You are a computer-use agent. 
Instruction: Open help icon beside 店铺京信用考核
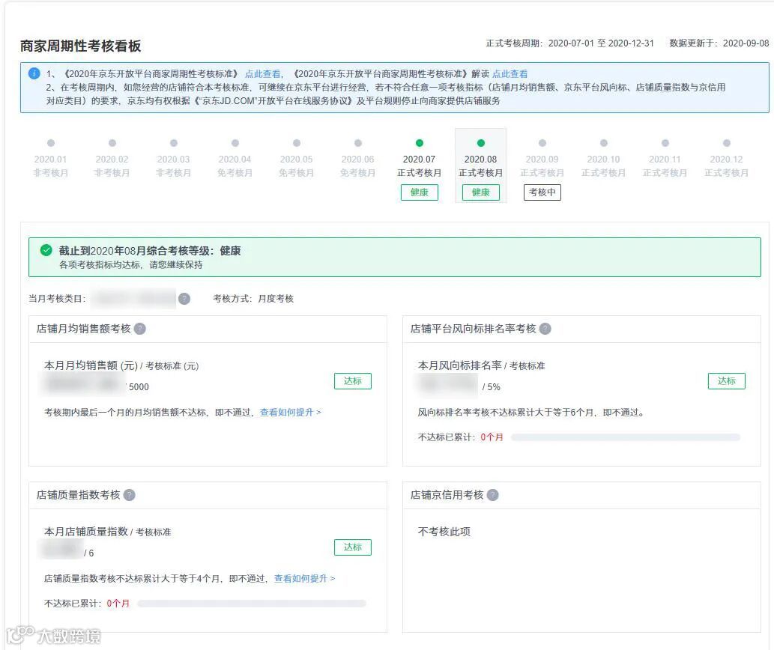(492, 495)
